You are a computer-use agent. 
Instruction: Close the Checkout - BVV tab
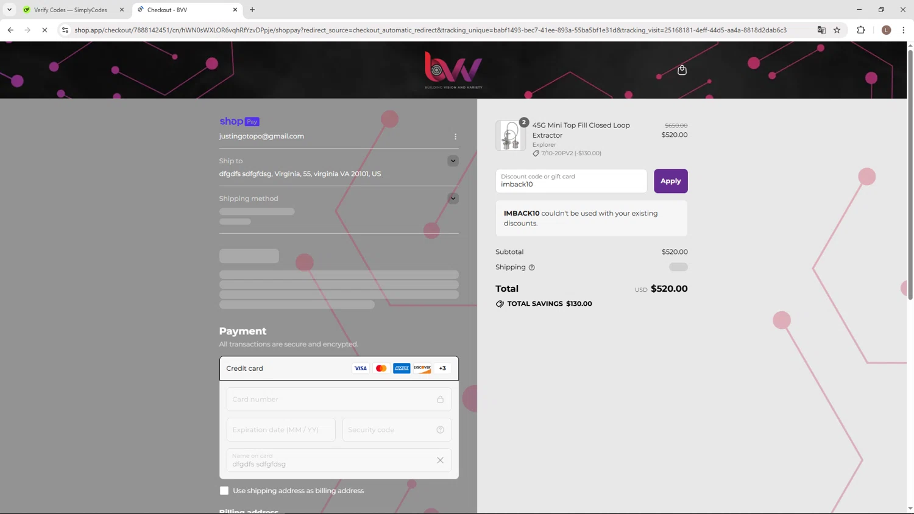pos(235,10)
